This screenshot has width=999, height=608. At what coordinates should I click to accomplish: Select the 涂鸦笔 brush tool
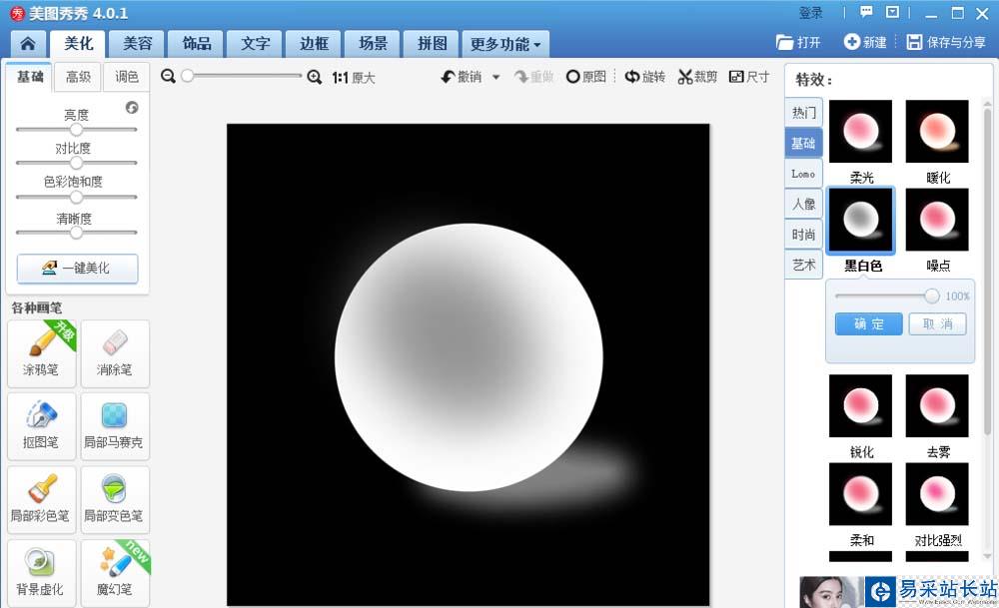[x=41, y=353]
